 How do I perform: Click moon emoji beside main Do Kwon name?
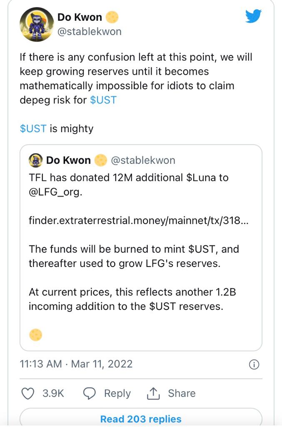pos(112,17)
